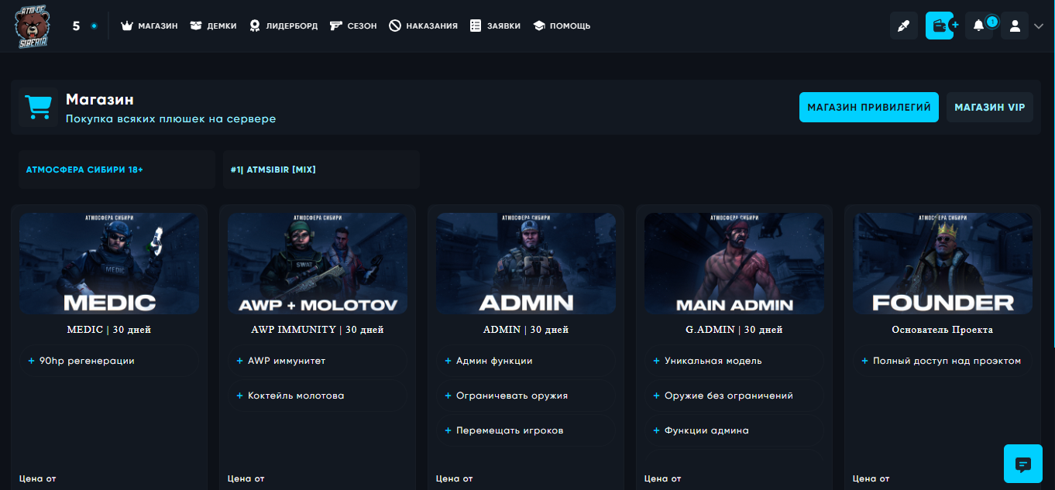Go to the Демки menu item
1055x490 pixels.
pyautogui.click(x=213, y=26)
